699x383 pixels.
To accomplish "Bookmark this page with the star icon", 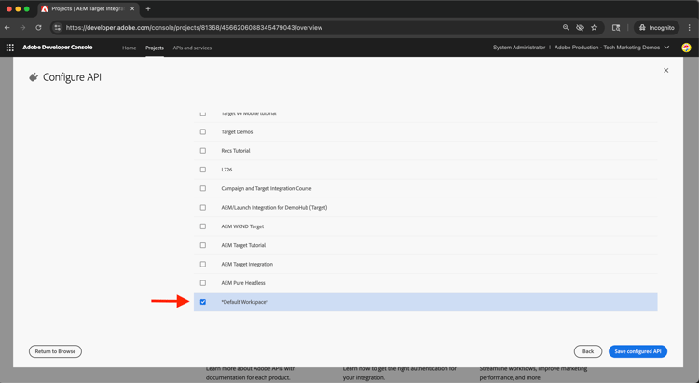I will pyautogui.click(x=595, y=28).
